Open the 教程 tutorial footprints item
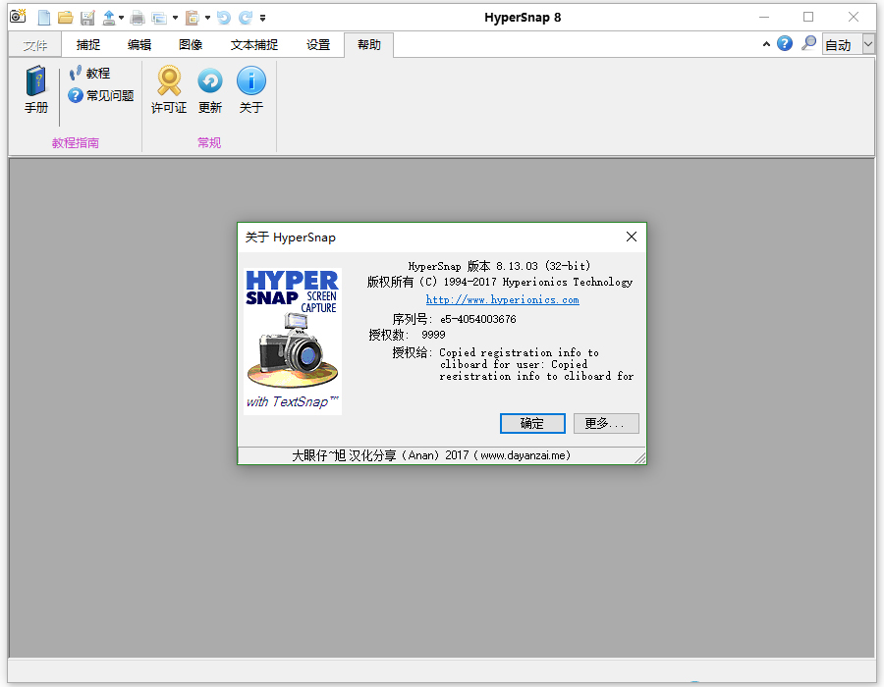The width and height of the screenshot is (884, 687). tap(89, 74)
